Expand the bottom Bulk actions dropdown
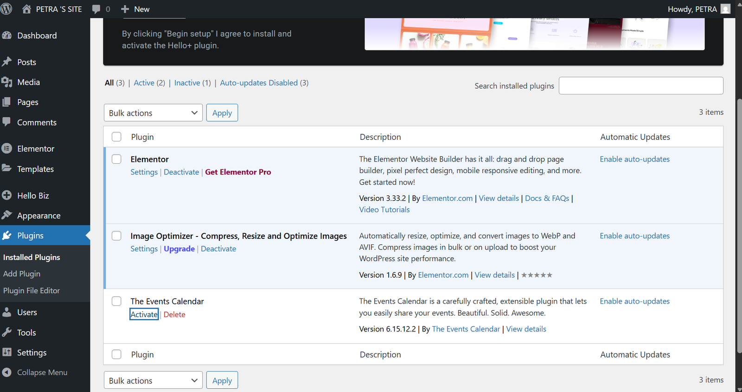The width and height of the screenshot is (742, 392). tap(153, 380)
